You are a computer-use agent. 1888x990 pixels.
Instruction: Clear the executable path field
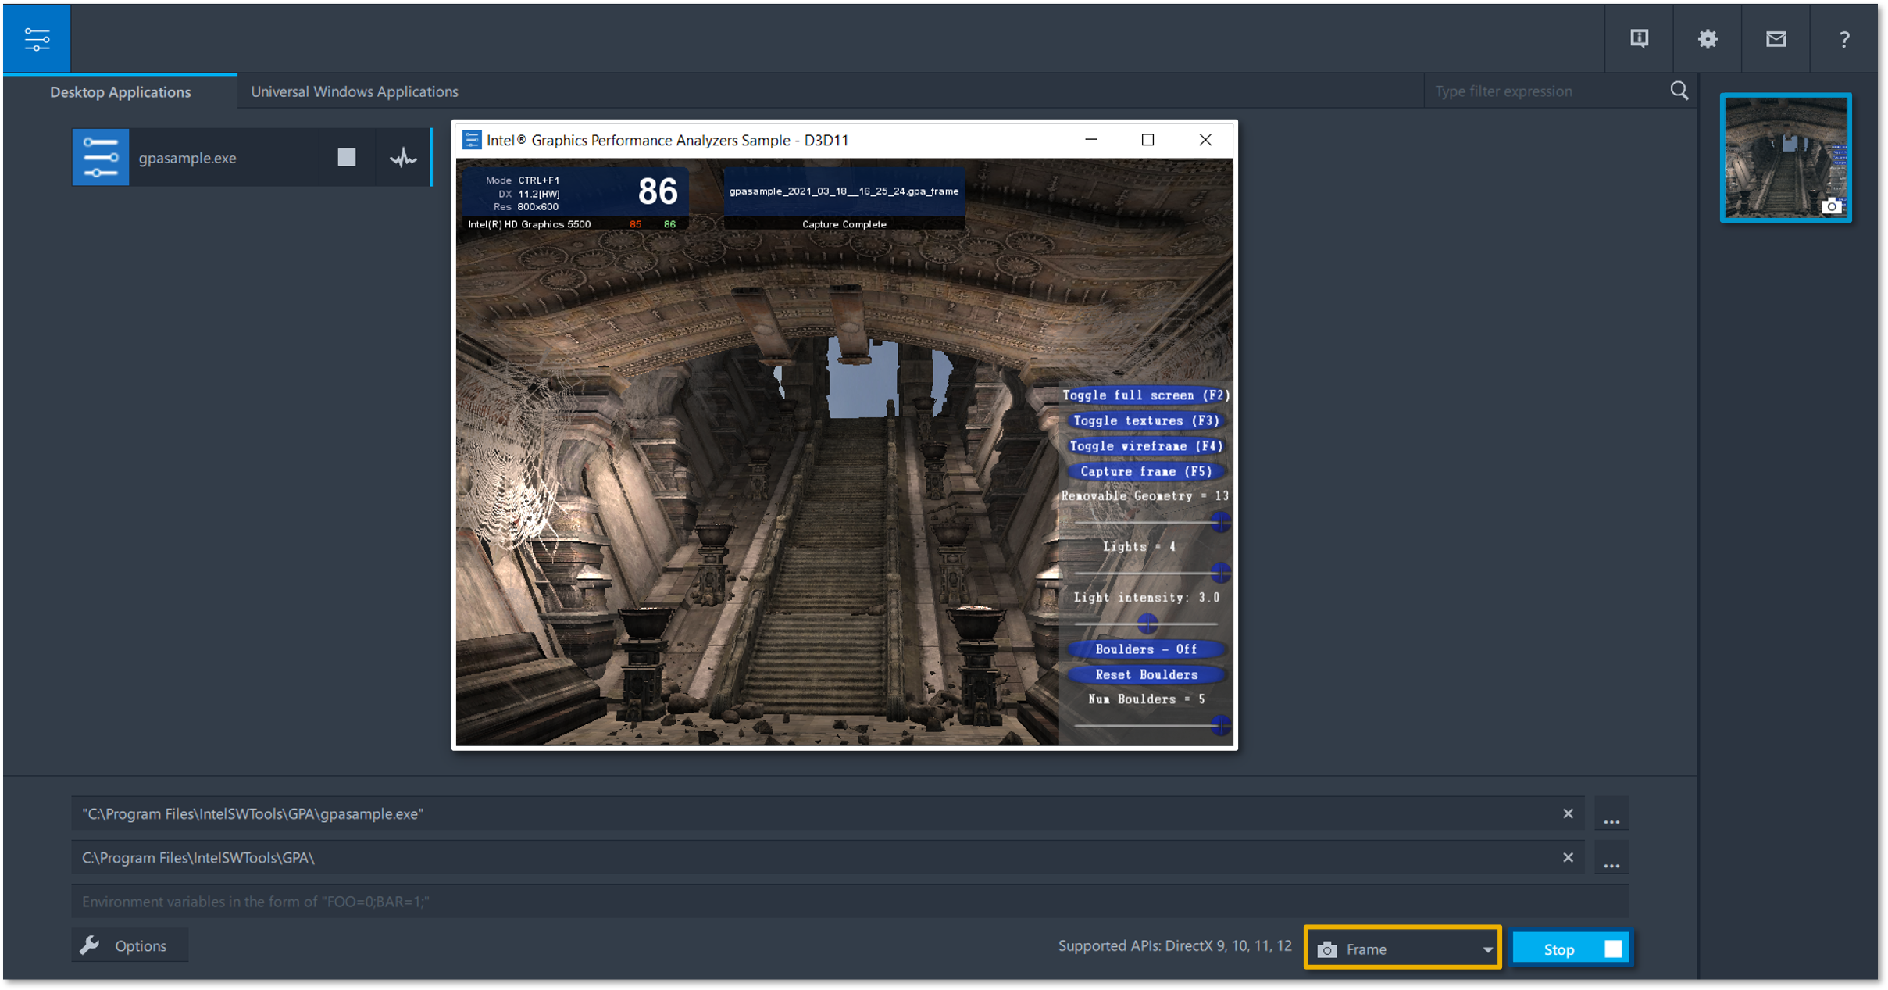click(1568, 813)
